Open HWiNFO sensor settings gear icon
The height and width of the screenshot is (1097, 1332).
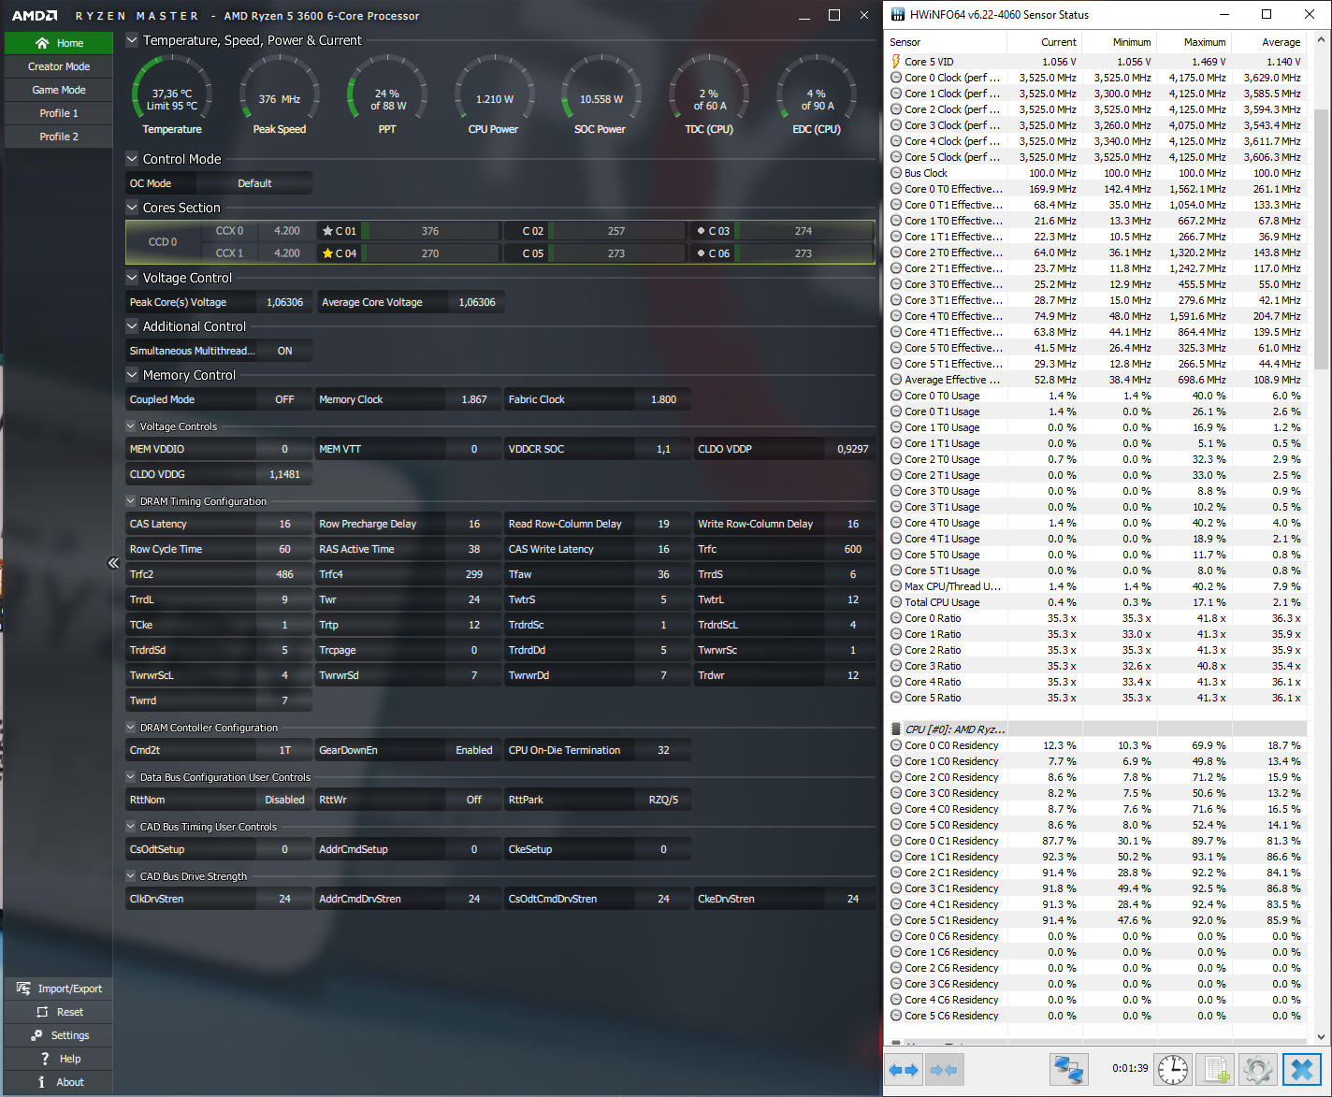1258,1069
